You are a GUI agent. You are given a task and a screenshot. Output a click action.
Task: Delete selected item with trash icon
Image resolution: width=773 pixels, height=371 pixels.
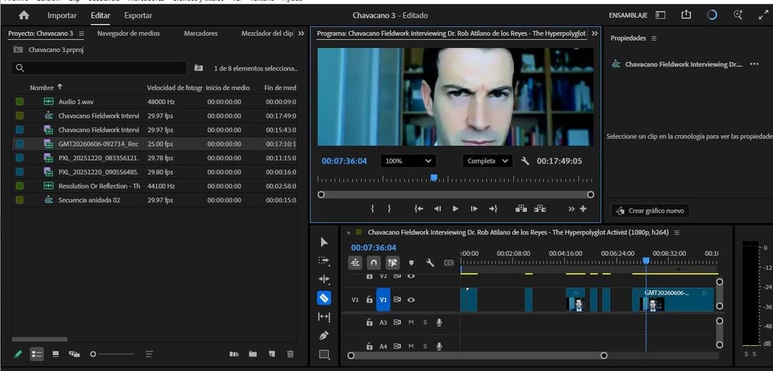(291, 353)
